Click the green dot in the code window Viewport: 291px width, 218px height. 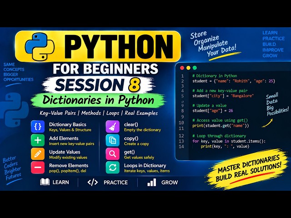[195, 68]
